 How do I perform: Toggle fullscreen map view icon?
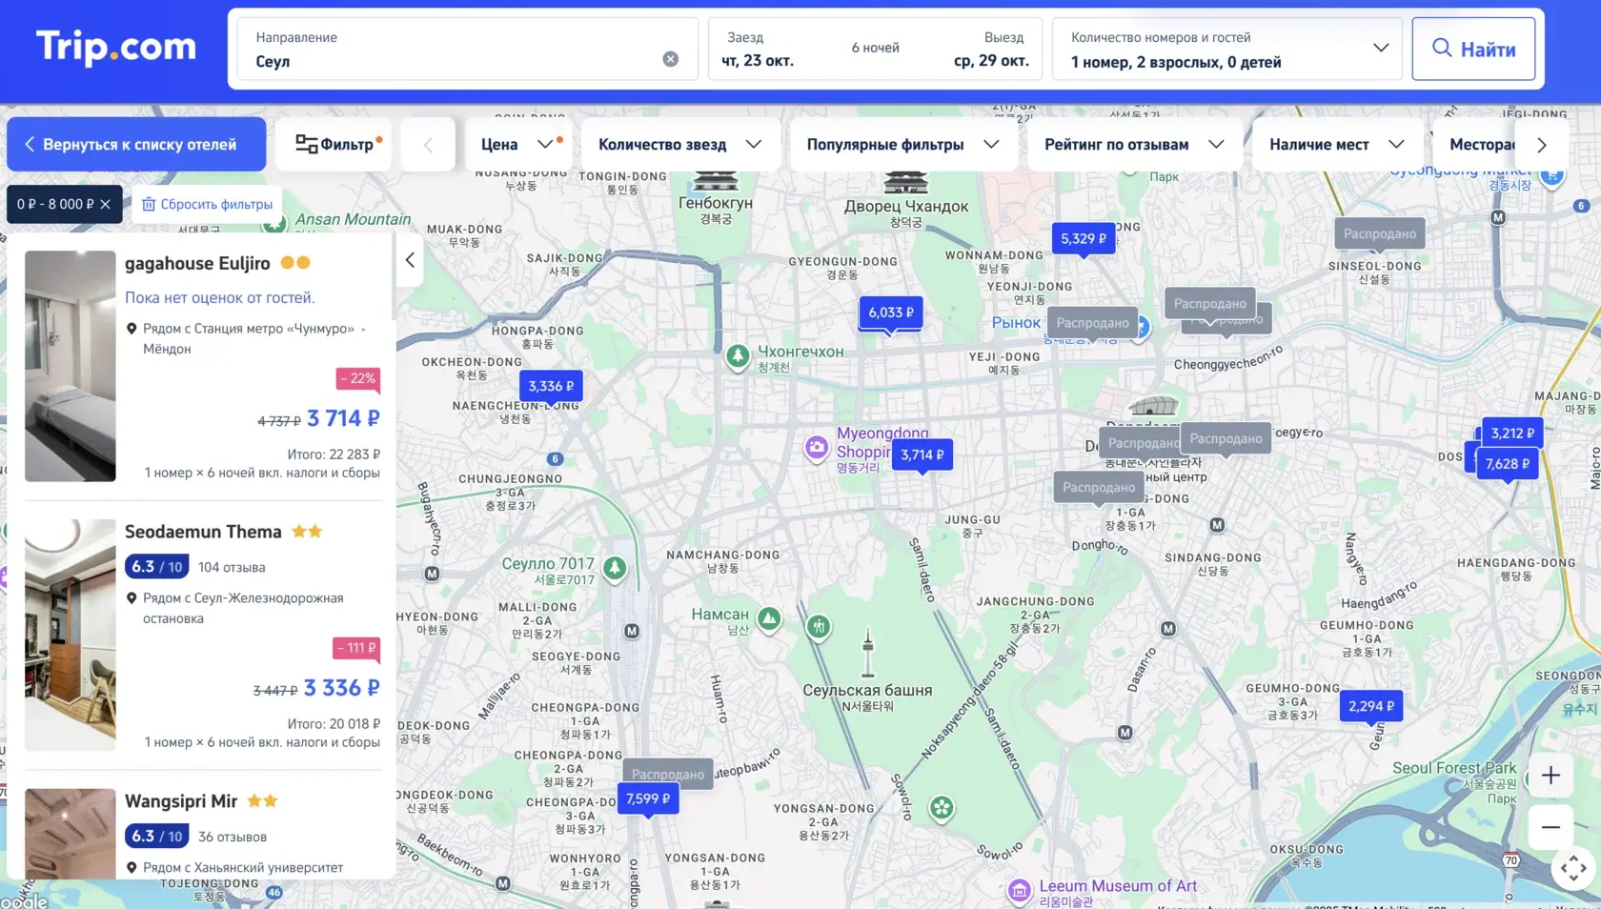coord(1573,868)
